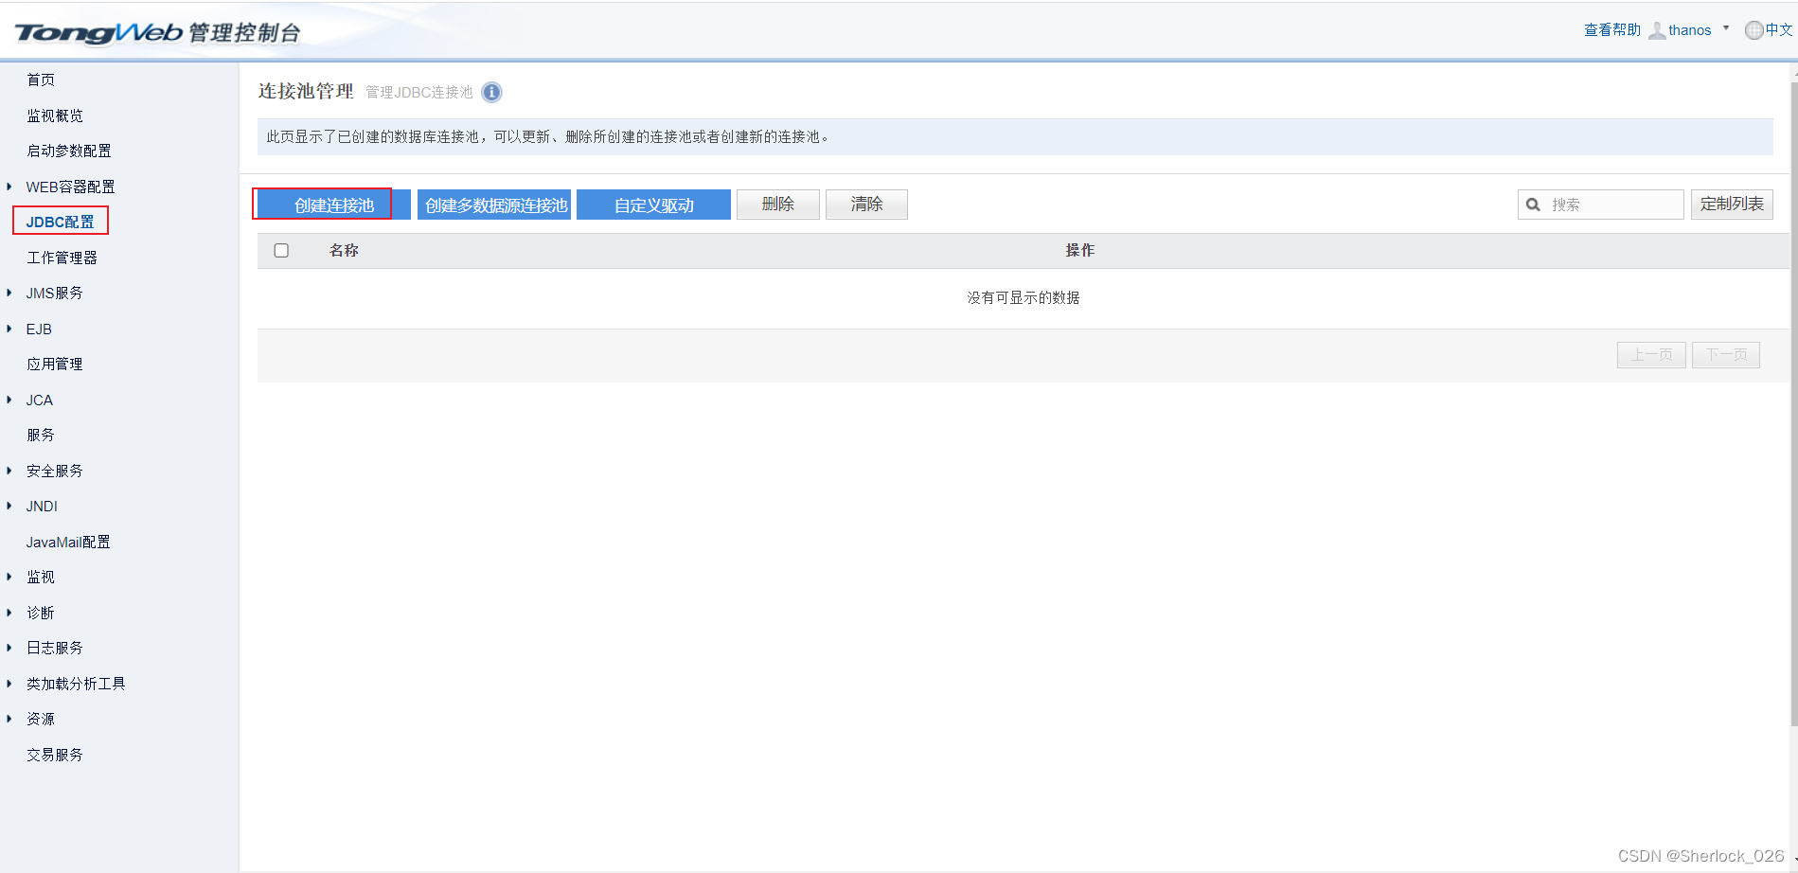The width and height of the screenshot is (1798, 873).
Task: Open the 查看帮助 menu
Action: (1611, 29)
